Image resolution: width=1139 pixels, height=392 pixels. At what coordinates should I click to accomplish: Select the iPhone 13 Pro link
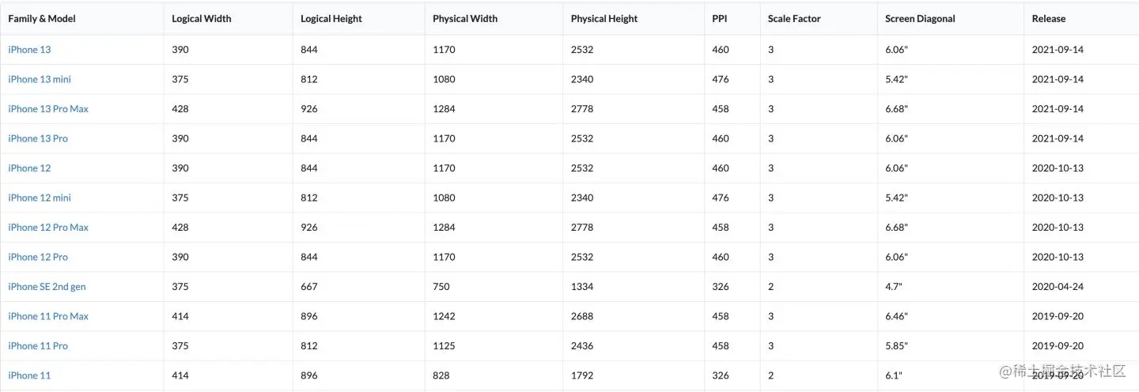pos(38,138)
